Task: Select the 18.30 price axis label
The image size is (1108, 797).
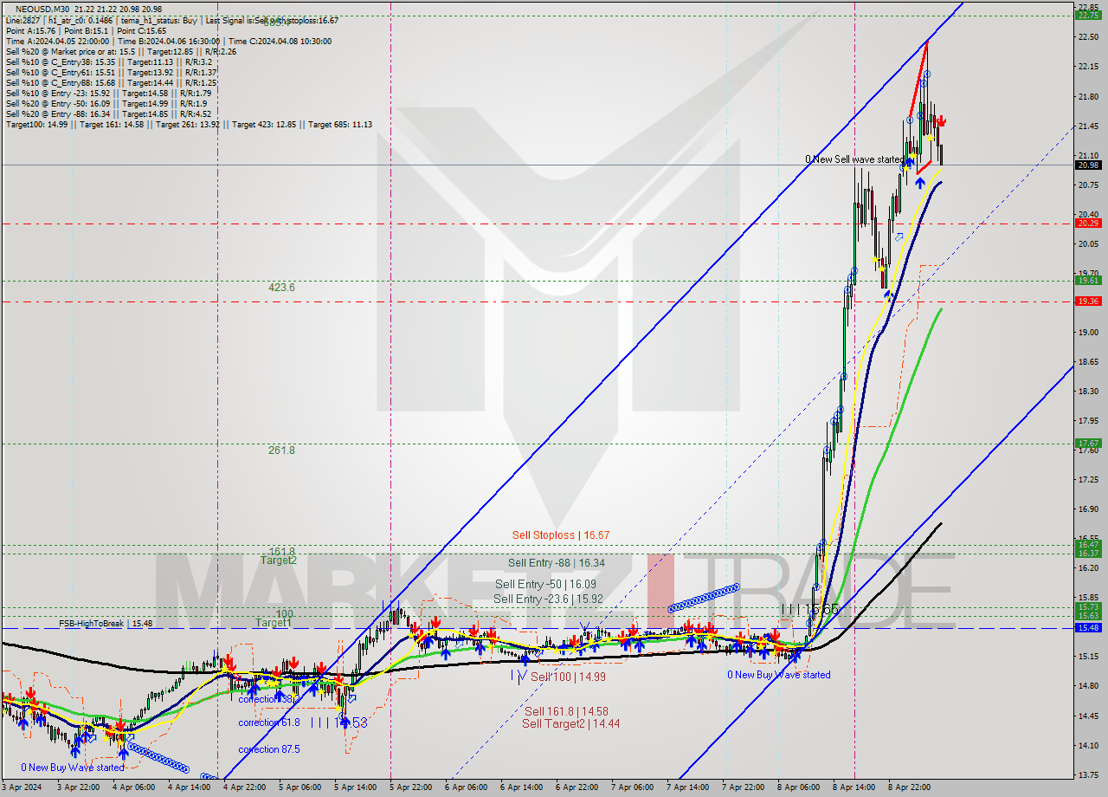Action: [1088, 392]
